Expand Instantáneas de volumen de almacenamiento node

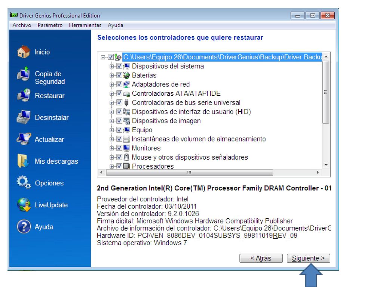[x=111, y=139]
